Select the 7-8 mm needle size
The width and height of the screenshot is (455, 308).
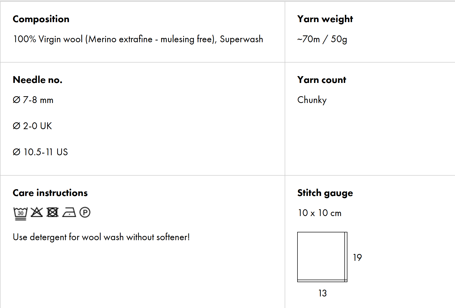[33, 100]
